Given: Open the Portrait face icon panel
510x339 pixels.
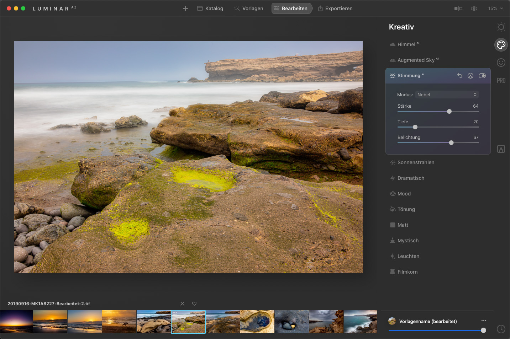Looking at the screenshot, I should click(501, 63).
